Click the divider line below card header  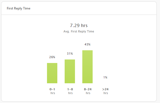click(x=79, y=15)
